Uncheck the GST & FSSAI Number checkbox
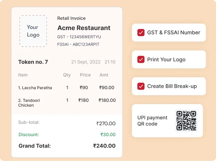Viewport: 216px width, 161px height. pos(141,32)
